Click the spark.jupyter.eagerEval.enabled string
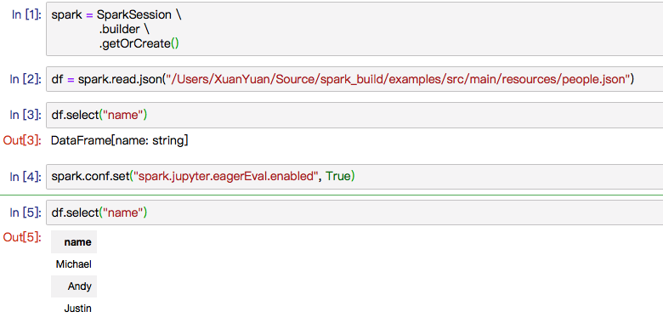 click(225, 177)
